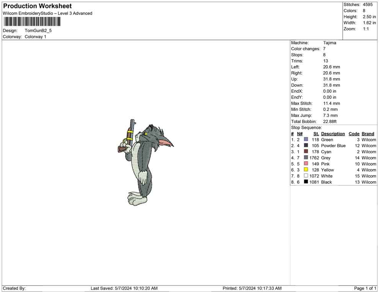Click the Left value '20.6 mm'
Viewport: 379px width, 292px height.
(x=332, y=67)
